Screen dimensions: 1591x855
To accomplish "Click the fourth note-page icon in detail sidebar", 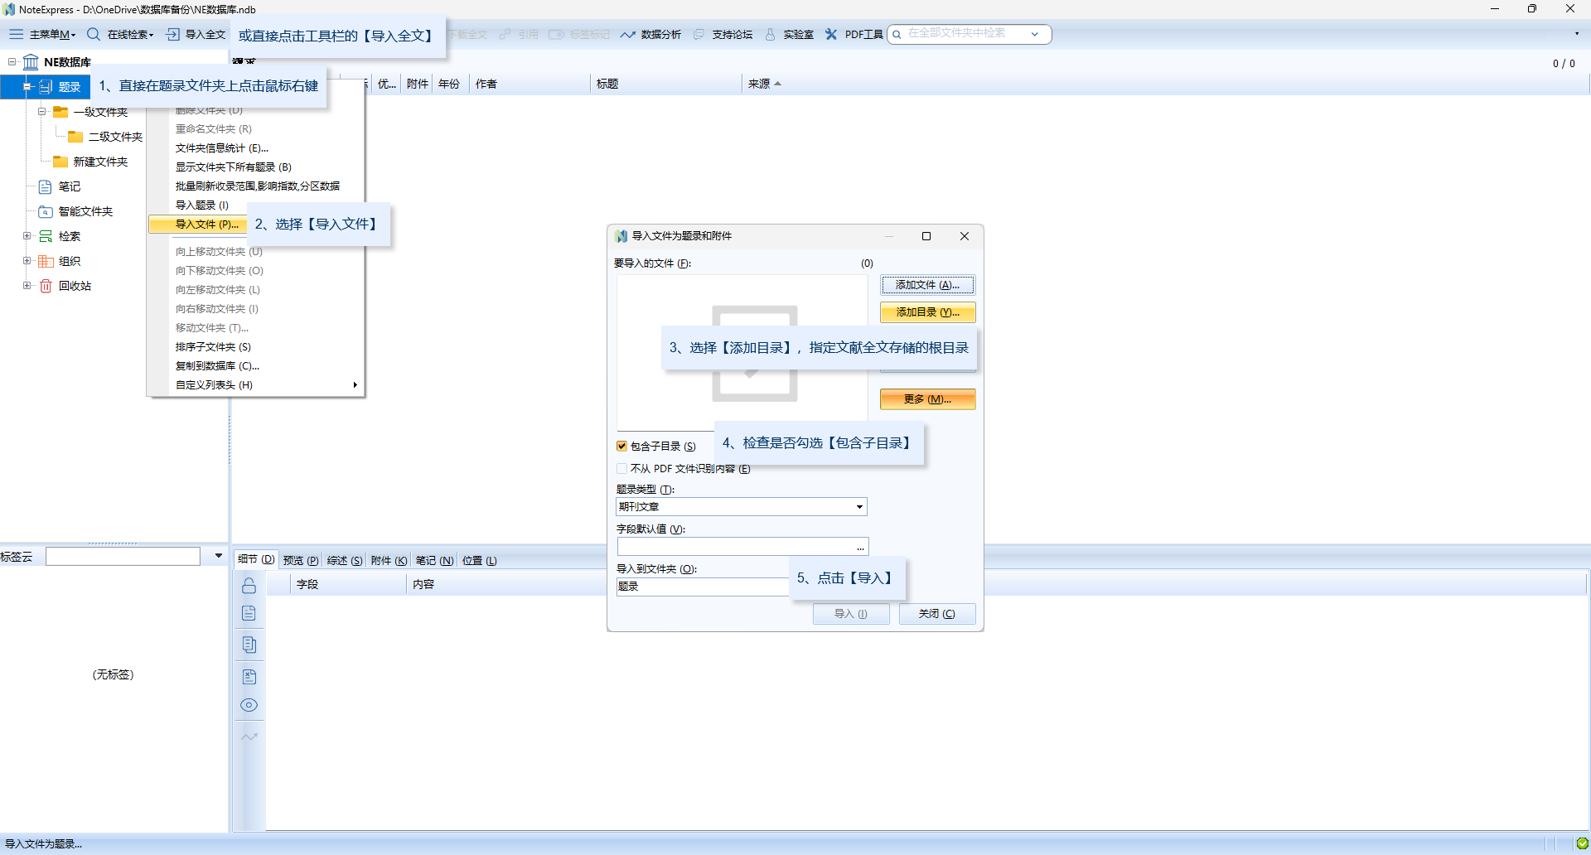I will [249, 677].
